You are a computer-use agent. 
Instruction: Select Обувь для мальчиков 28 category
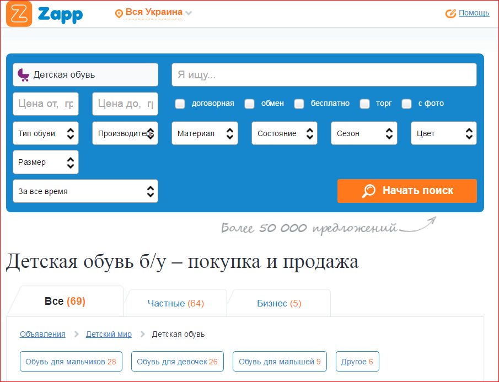coord(71,361)
